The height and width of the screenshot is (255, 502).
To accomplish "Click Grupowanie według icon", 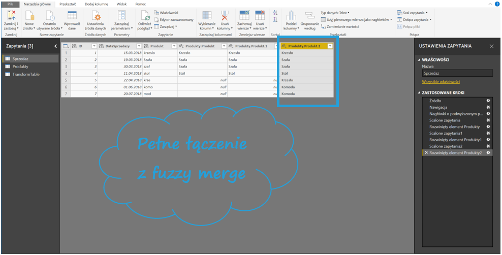I will (x=309, y=16).
